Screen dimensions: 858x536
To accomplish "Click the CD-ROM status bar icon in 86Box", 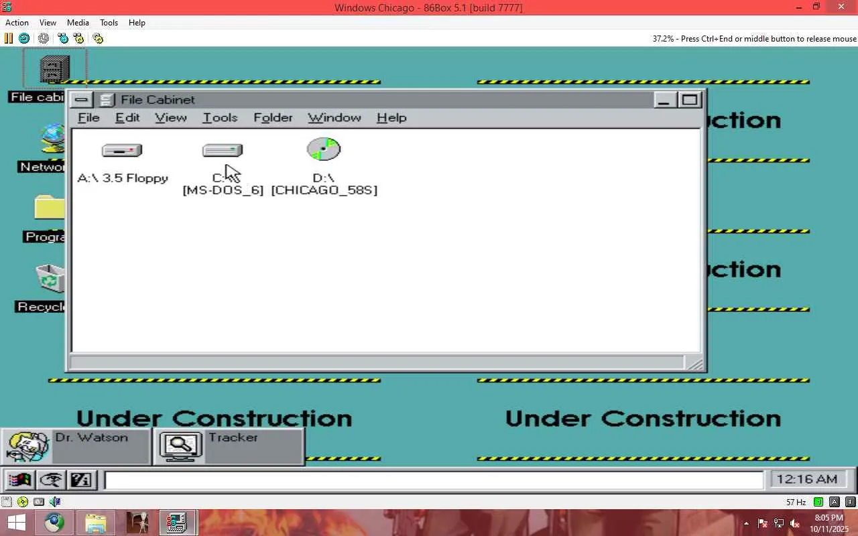I will tap(23, 502).
